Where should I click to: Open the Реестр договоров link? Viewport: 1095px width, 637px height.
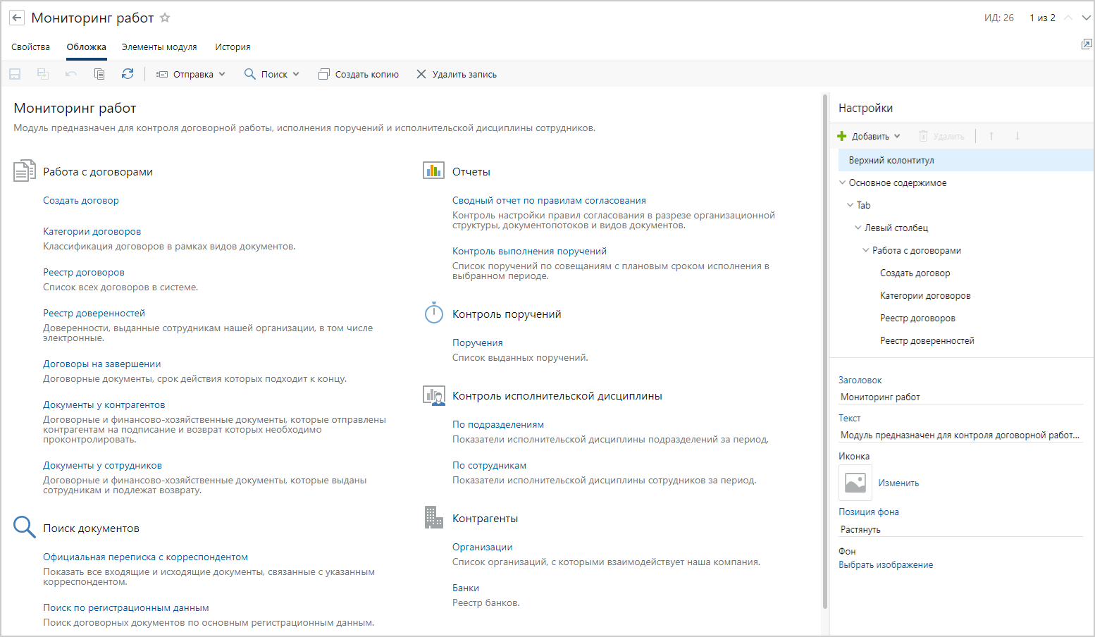[x=84, y=273]
